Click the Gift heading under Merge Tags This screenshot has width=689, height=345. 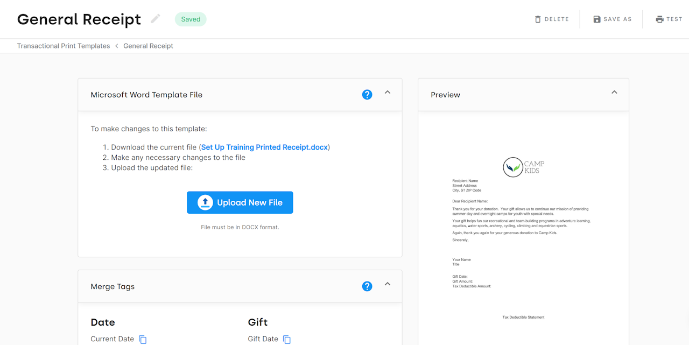point(258,322)
